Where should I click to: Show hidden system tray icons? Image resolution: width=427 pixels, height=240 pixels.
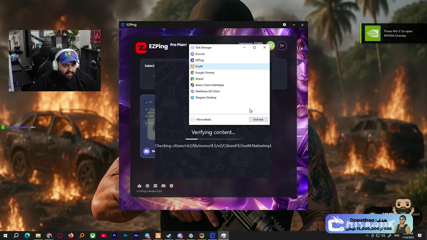367,236
